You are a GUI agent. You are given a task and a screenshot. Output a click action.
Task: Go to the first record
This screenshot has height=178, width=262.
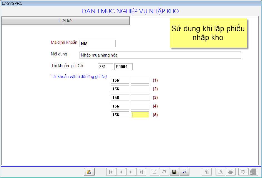pyautogui.click(x=111, y=172)
